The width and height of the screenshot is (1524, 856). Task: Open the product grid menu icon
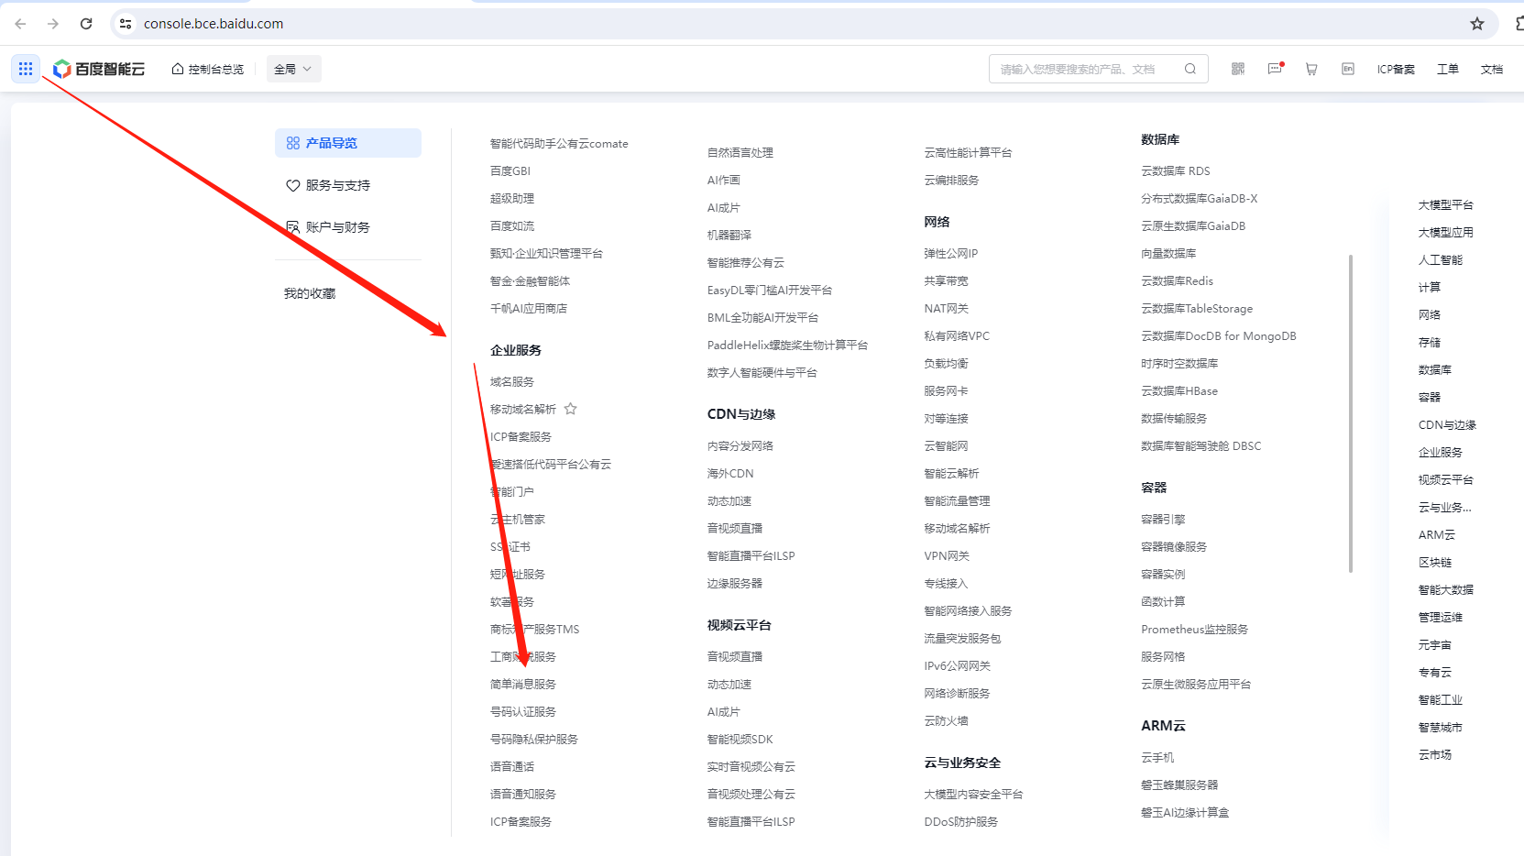click(x=26, y=69)
